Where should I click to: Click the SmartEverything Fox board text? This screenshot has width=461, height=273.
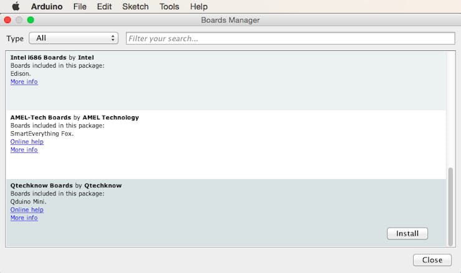[42, 134]
